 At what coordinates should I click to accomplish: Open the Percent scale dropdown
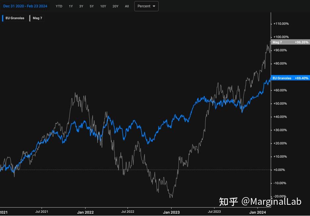146,6
